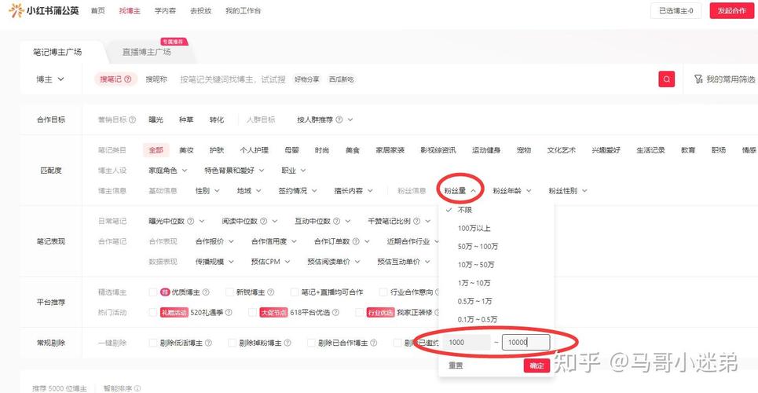Open 学内容 in top navigation
The height and width of the screenshot is (393, 758).
click(x=165, y=11)
